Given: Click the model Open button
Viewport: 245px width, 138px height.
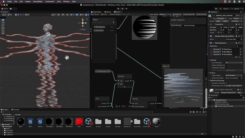Looking at the screenshot, I should [x=218, y=21].
